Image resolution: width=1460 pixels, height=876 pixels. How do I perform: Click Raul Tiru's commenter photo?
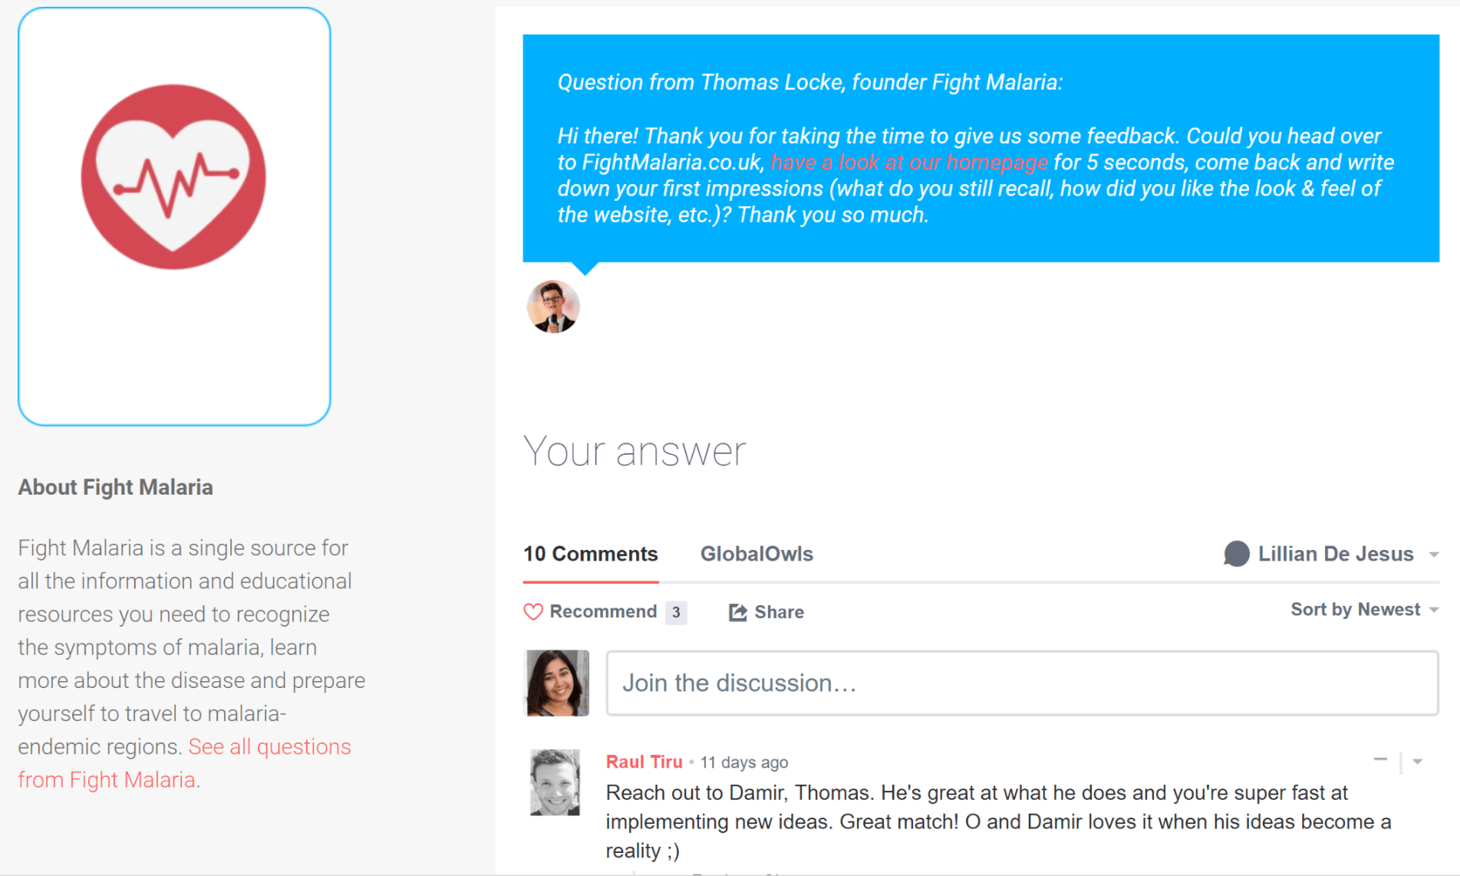(555, 782)
